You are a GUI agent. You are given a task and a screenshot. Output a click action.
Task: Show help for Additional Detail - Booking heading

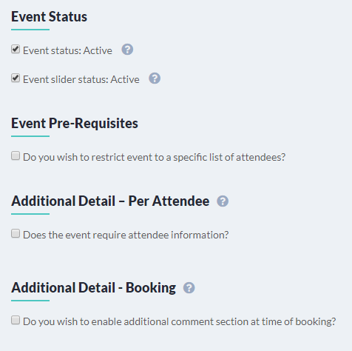click(189, 288)
